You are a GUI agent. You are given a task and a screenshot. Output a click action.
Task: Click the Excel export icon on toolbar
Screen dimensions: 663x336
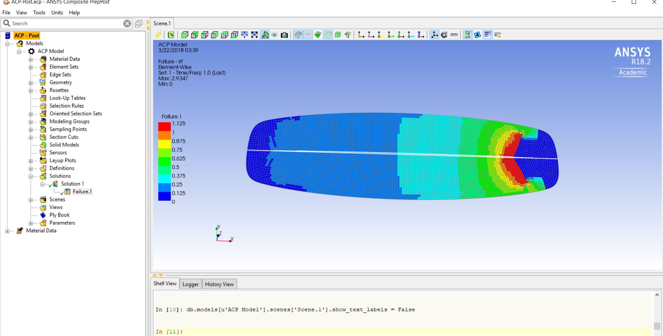(x=171, y=34)
